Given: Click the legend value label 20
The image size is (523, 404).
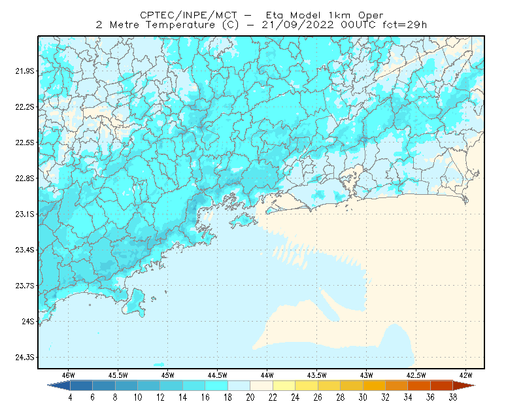Looking at the screenshot, I should (x=250, y=397).
